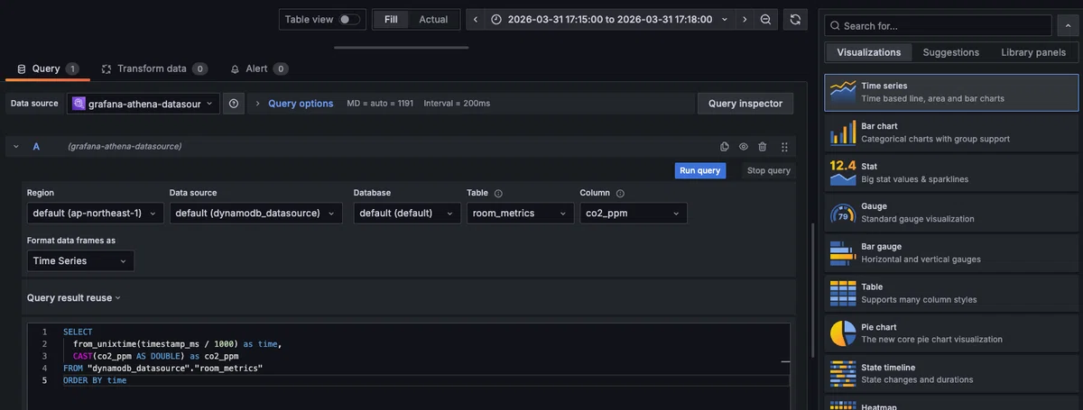Click the refresh dashboard icon
This screenshot has width=1083, height=410.
(x=795, y=19)
